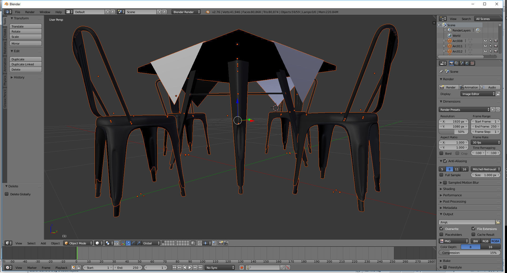This screenshot has width=507, height=273.
Task: Open the Help menu
Action: pyautogui.click(x=58, y=12)
